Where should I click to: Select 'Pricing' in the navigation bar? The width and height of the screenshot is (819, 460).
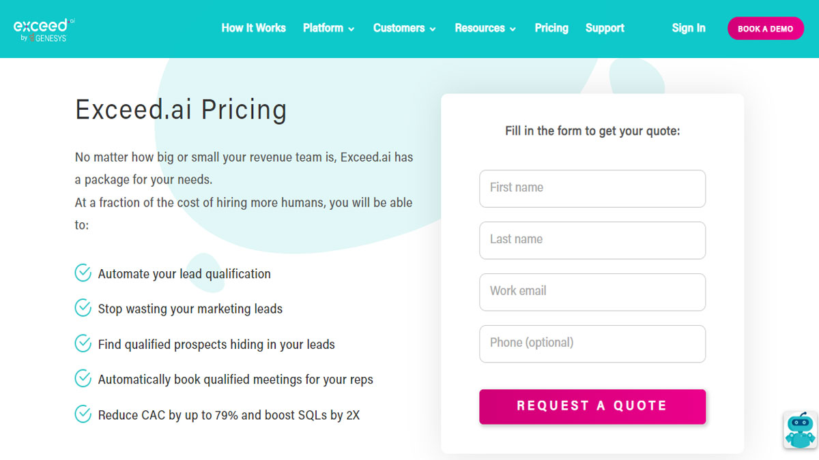[x=551, y=29]
